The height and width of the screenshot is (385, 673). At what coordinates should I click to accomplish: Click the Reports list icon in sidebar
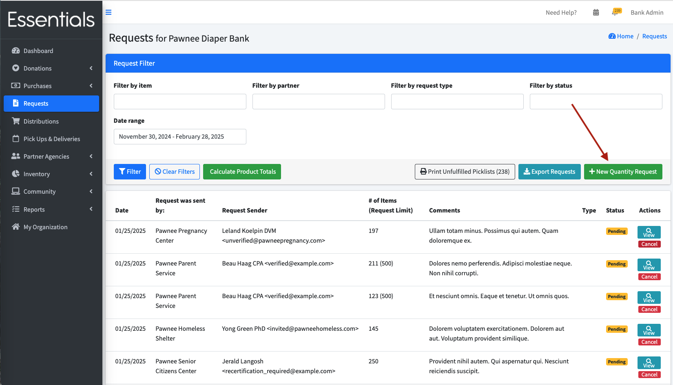click(x=16, y=209)
